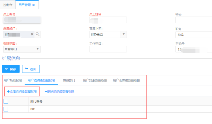Open the 用户功能权限 tab

click(x=13, y=80)
